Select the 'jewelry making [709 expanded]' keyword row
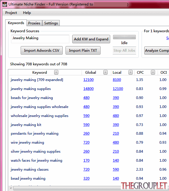The height and width of the screenshot is (191, 169). [37, 80]
